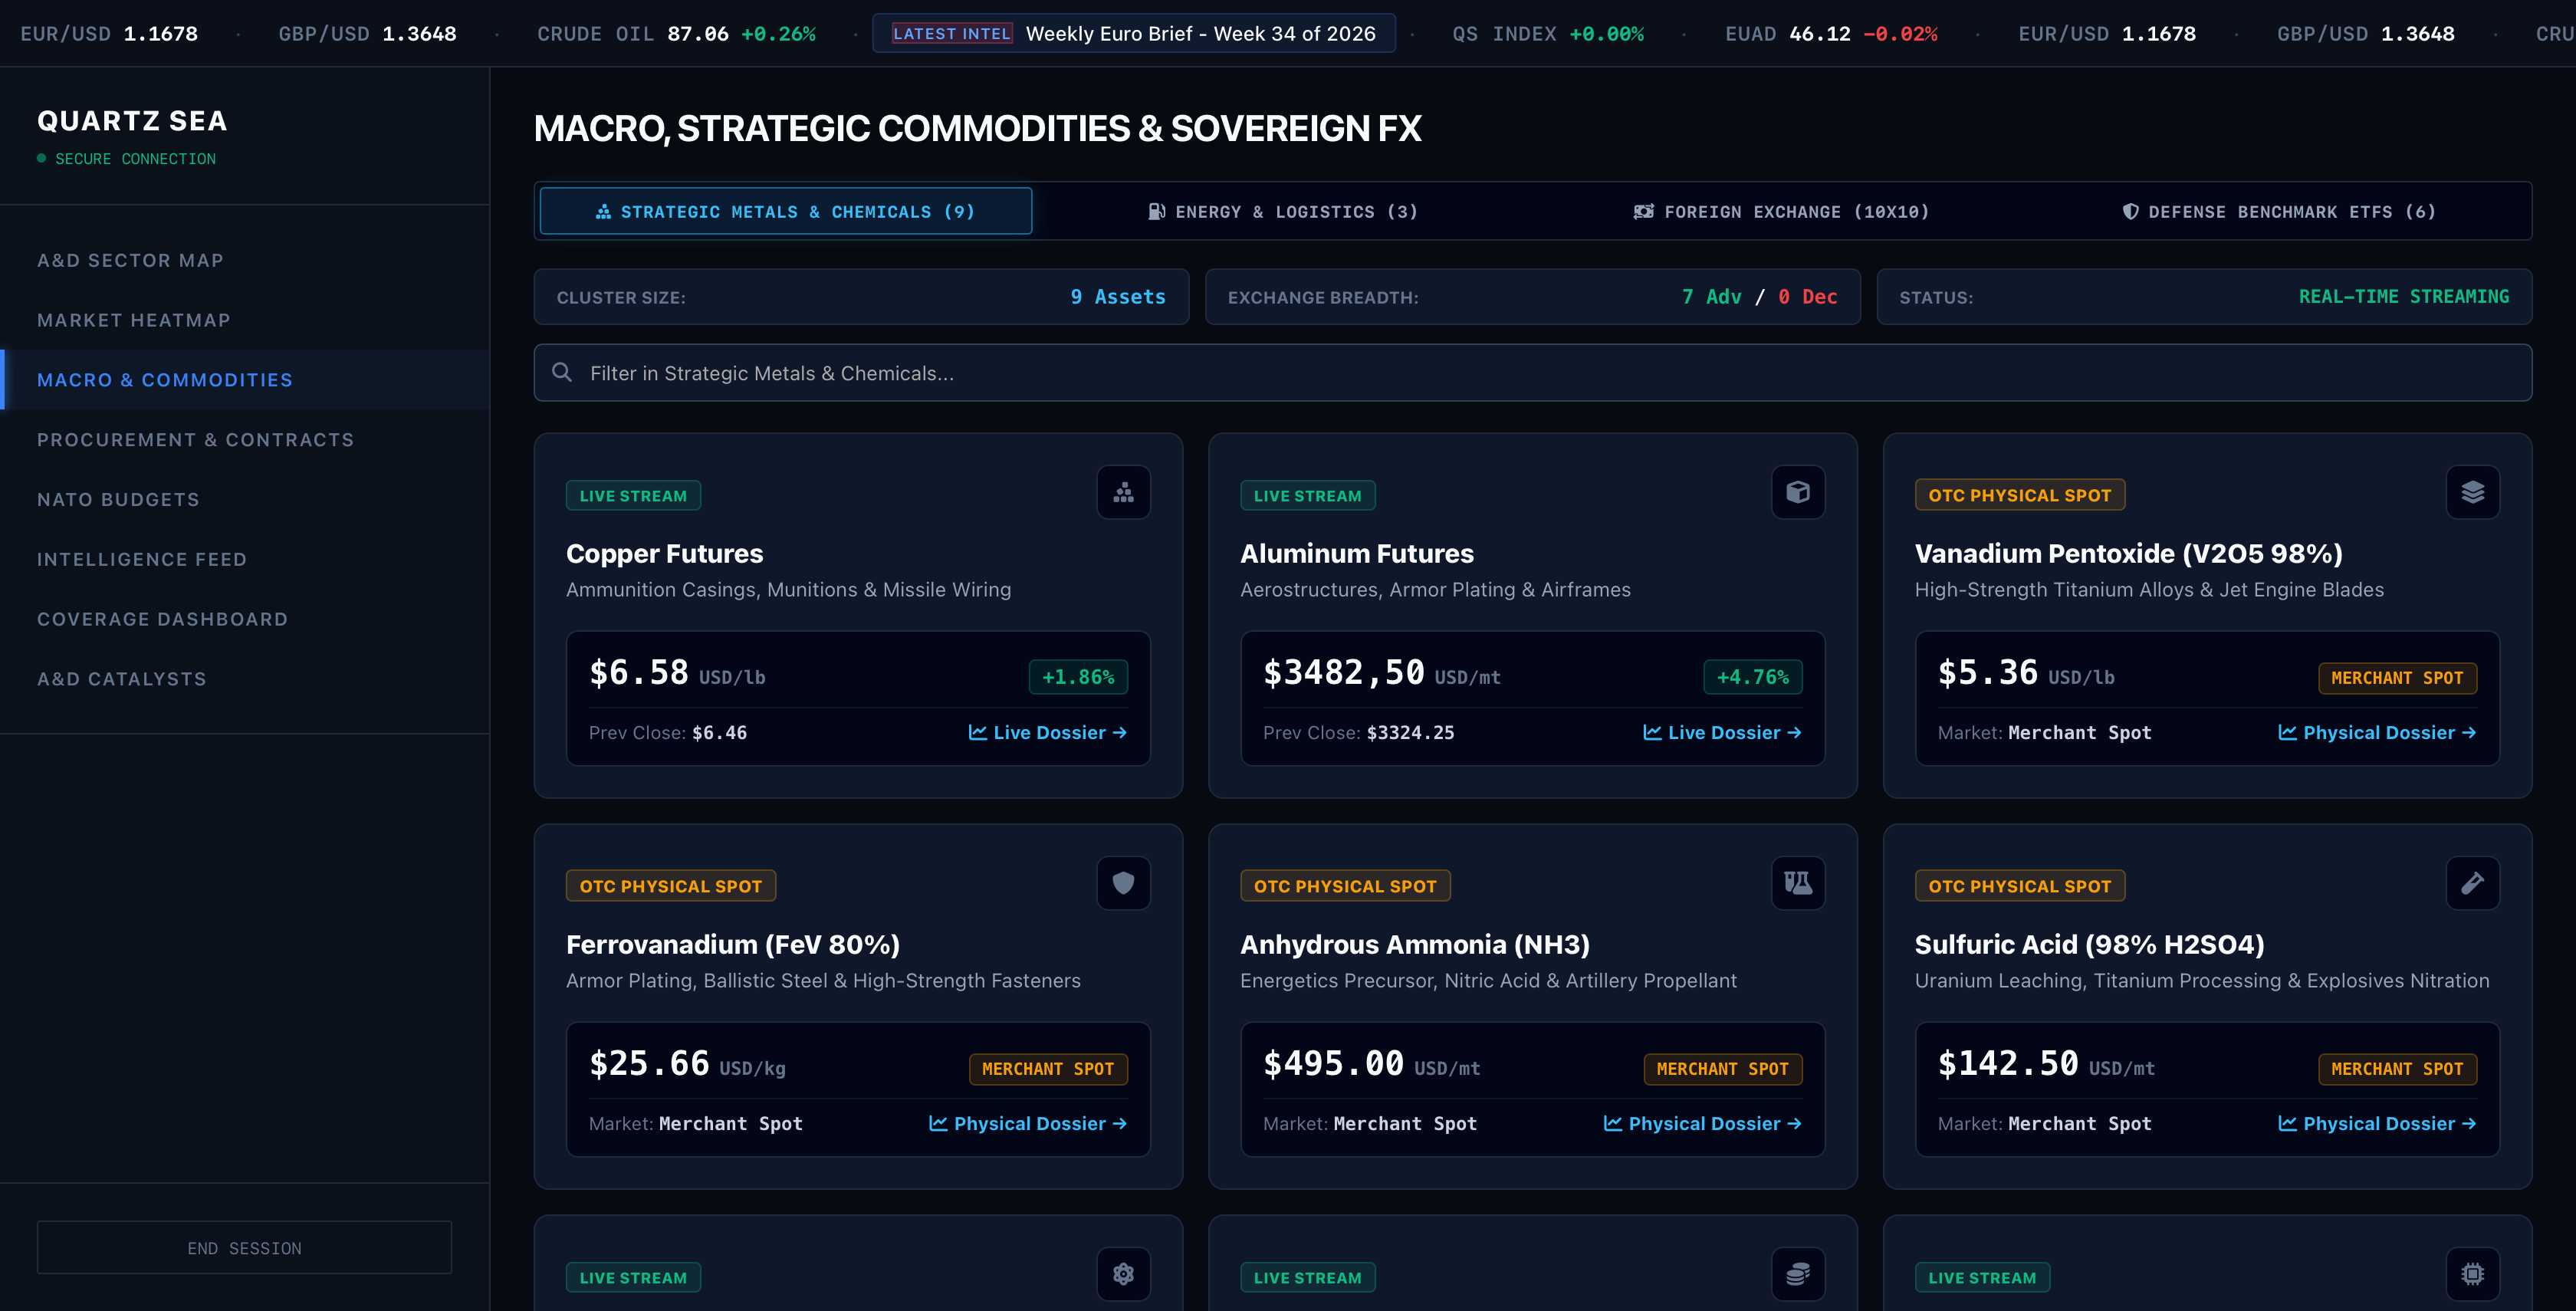Screen dimensions: 2576x1311
Task: Open Copper Futures Live Dossier link
Action: 1047,733
